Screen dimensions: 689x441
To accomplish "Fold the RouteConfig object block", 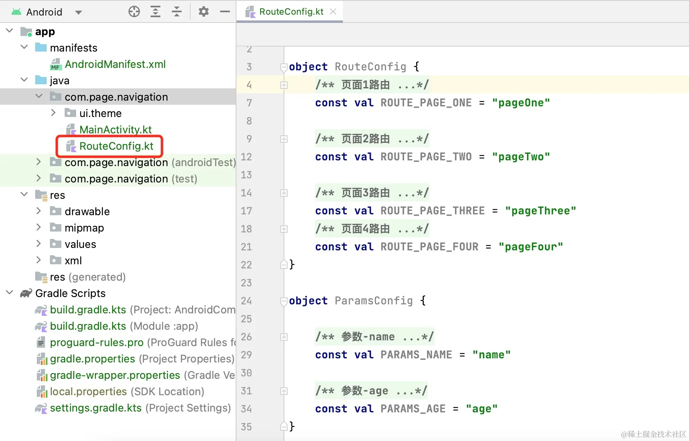I will (x=284, y=67).
